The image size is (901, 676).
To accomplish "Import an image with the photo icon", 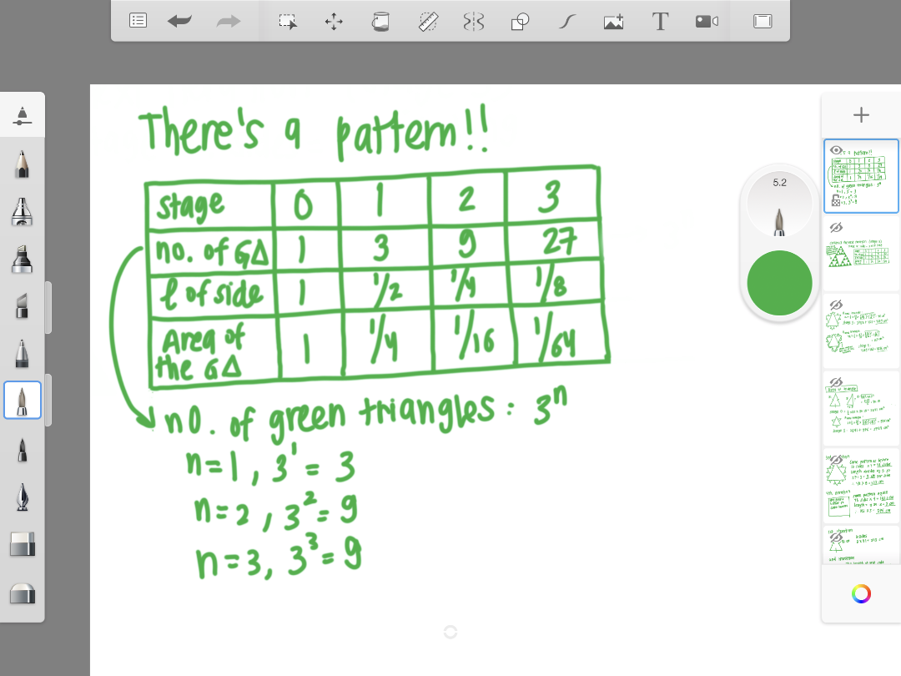I will pos(613,22).
